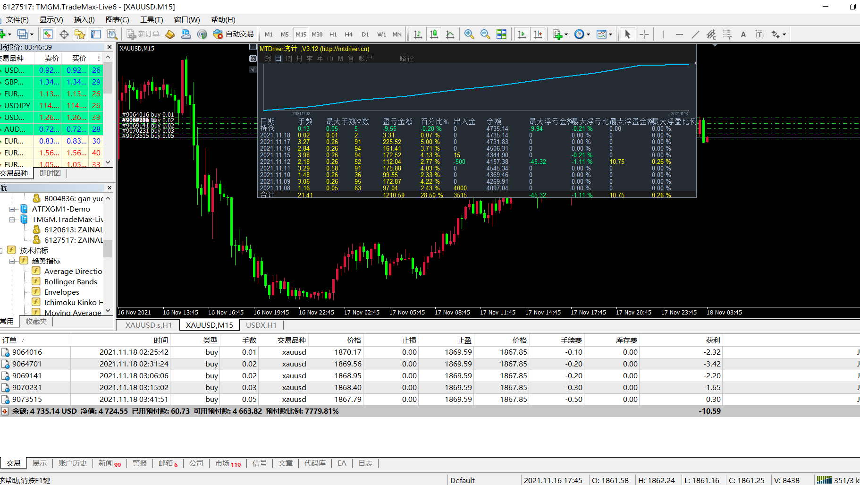Select the trendline drawing tool
Screen dimensions: 860x485
(x=695, y=34)
